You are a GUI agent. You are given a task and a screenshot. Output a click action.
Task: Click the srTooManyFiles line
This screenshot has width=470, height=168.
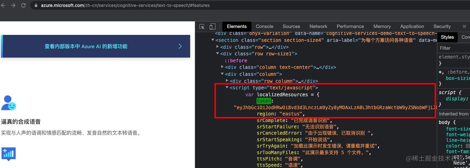tap(314, 153)
